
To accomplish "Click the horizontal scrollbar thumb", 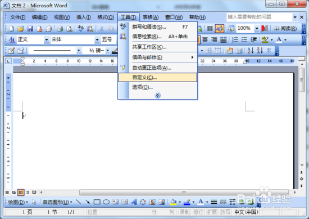I will (184, 192).
